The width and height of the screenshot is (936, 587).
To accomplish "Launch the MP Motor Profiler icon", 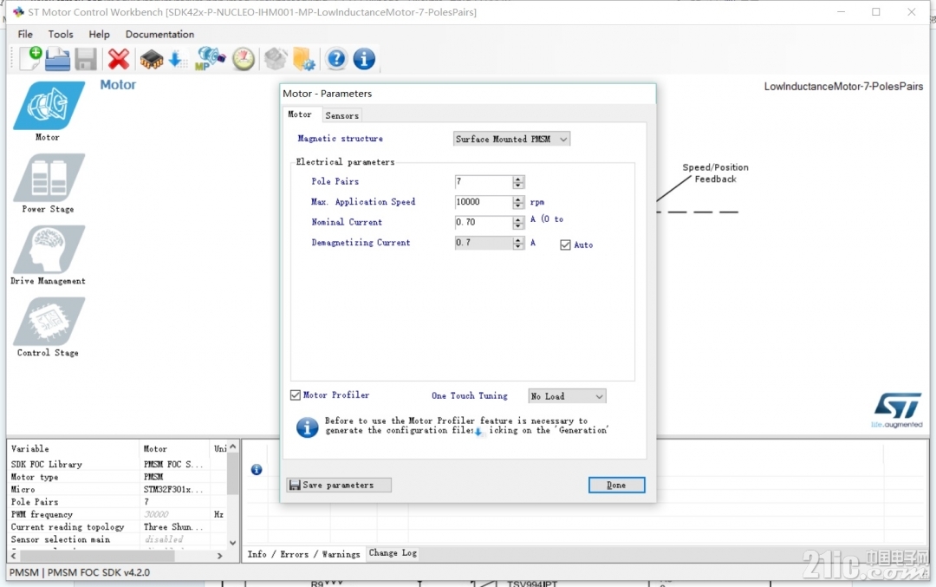I will (210, 58).
